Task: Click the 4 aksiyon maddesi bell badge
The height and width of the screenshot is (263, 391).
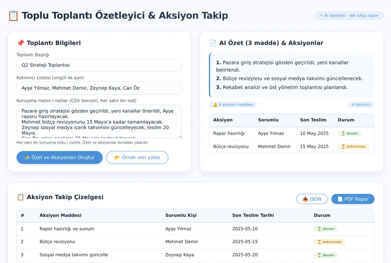Action: (233, 104)
